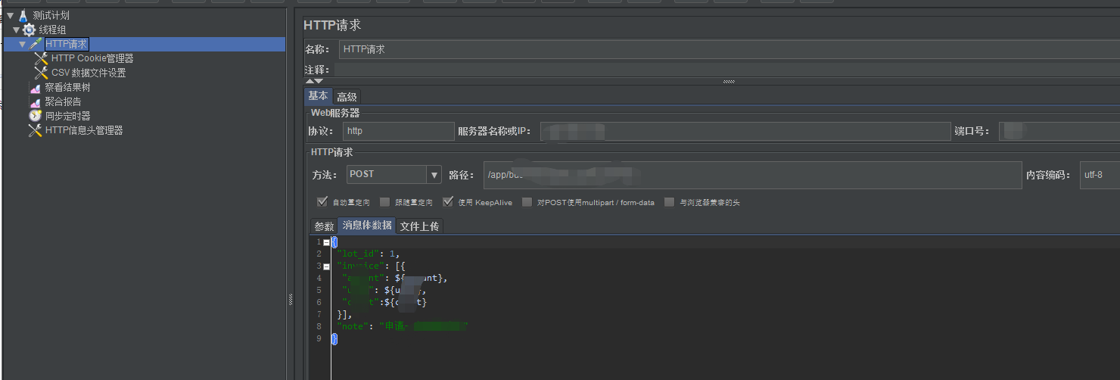Open the 消息体数据 tab
The image size is (1120, 380).
367,226
